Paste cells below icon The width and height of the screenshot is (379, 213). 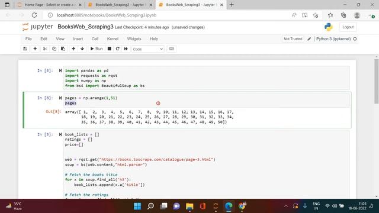[x=63, y=49]
